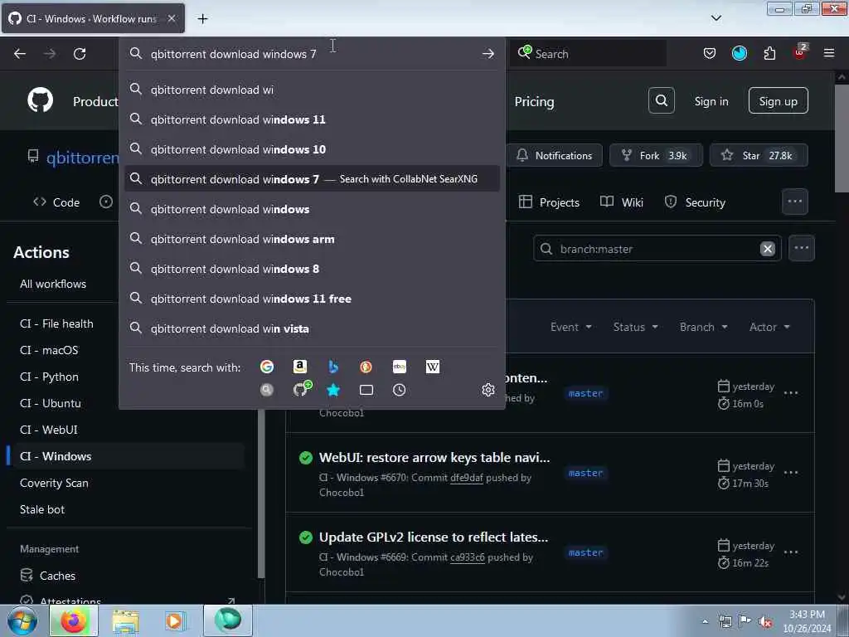
Task: Select suggestion 'qbittorrent download windows 11'
Action: [312, 119]
